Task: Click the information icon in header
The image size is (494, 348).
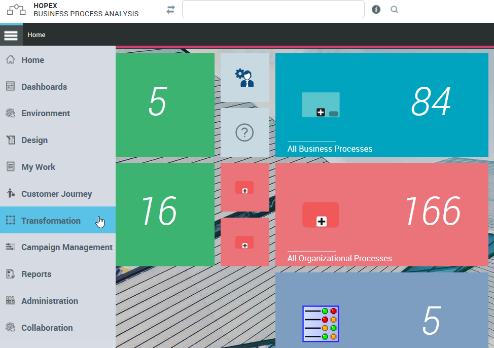Action: (x=376, y=10)
